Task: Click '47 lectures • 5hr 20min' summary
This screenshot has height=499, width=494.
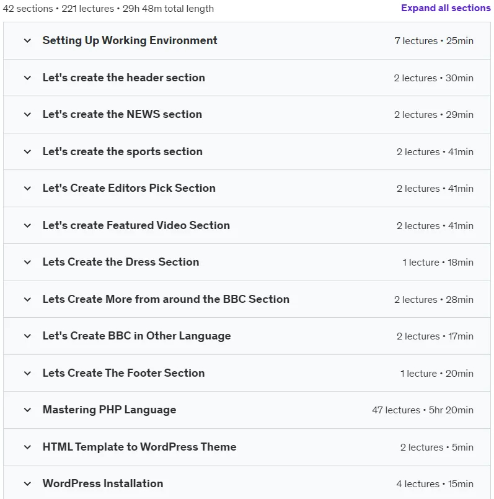Action: click(423, 410)
